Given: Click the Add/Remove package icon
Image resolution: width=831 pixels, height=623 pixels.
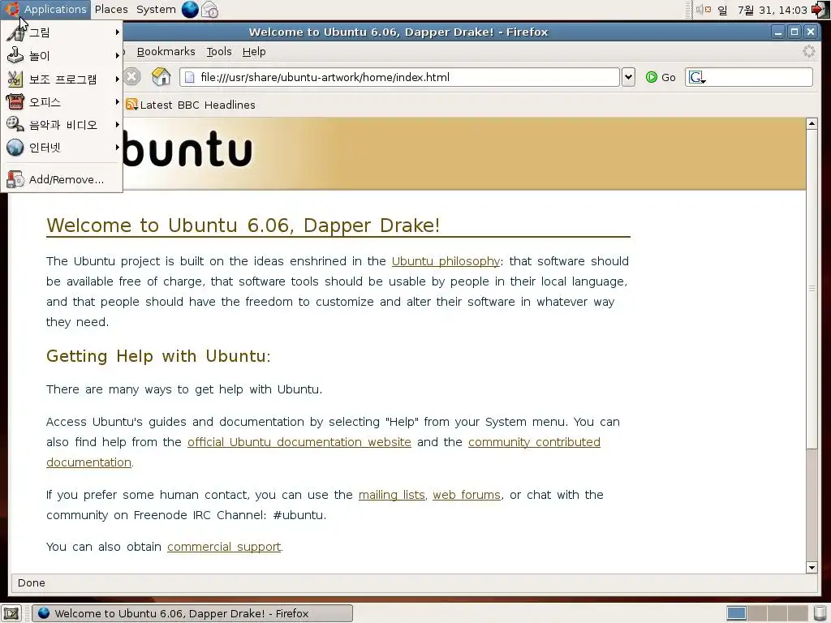Looking at the screenshot, I should pyautogui.click(x=15, y=179).
